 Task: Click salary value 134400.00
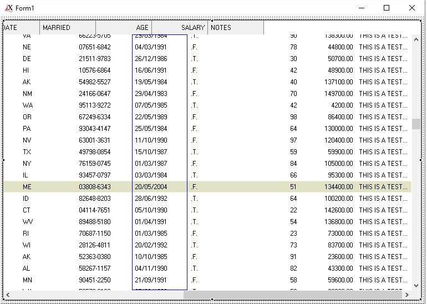[339, 187]
